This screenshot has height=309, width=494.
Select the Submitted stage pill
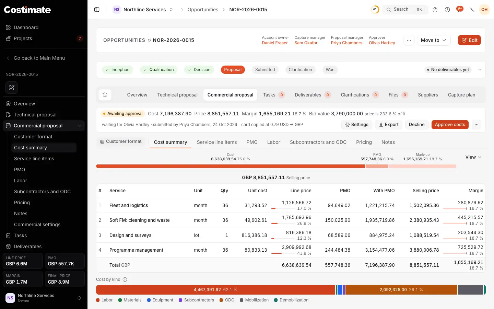click(x=265, y=70)
